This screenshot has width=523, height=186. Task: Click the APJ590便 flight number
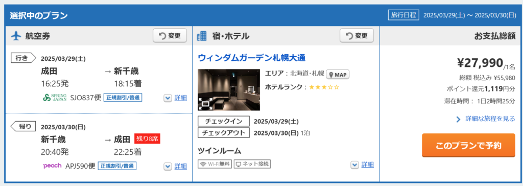point(80,166)
